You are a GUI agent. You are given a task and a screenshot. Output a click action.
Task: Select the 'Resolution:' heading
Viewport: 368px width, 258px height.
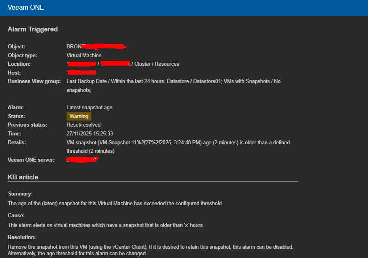point(22,237)
